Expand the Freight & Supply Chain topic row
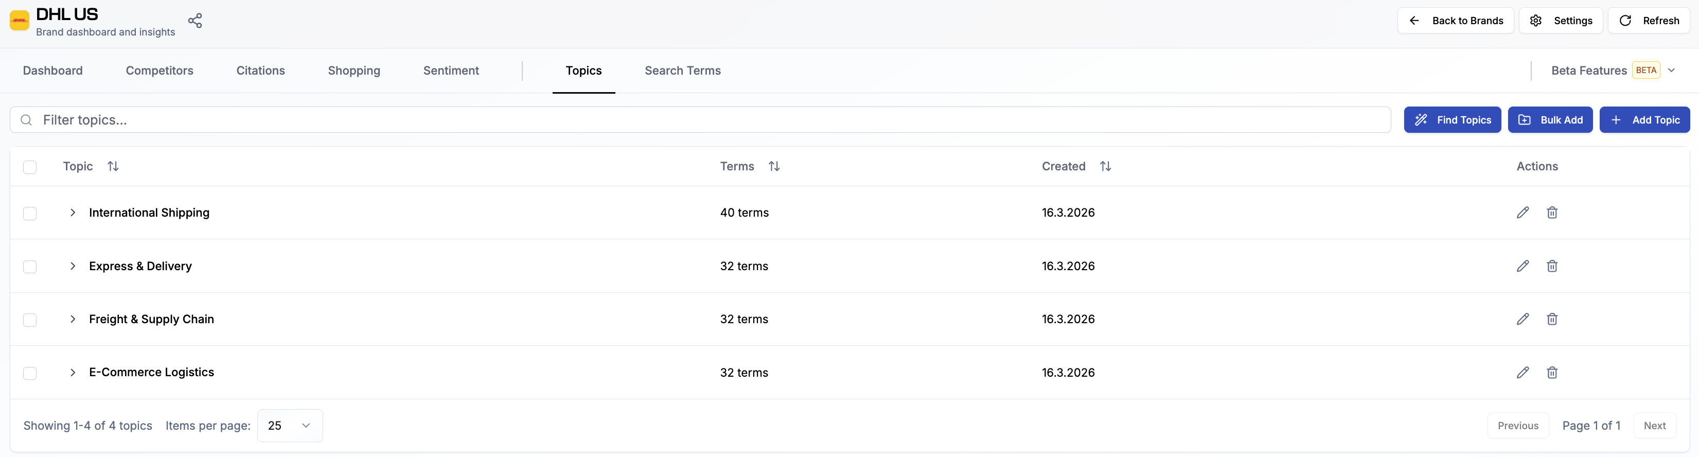This screenshot has width=1699, height=457. coord(73,319)
